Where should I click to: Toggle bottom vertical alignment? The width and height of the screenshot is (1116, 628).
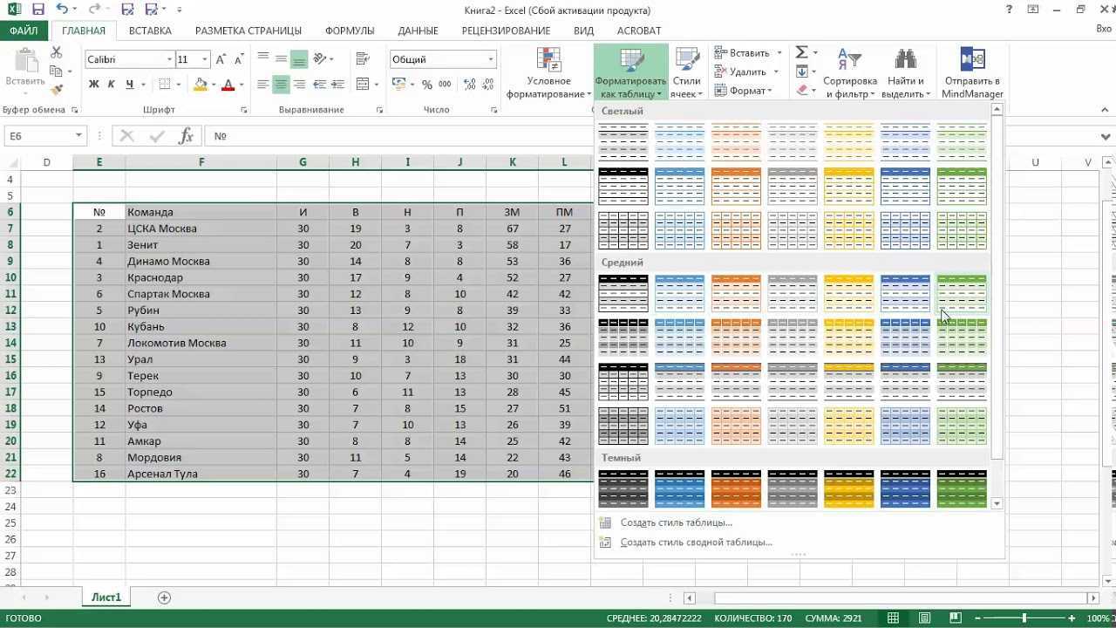click(299, 59)
